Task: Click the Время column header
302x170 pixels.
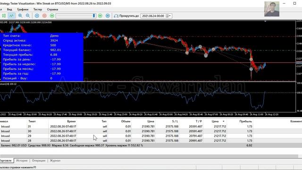Action: click(71, 121)
